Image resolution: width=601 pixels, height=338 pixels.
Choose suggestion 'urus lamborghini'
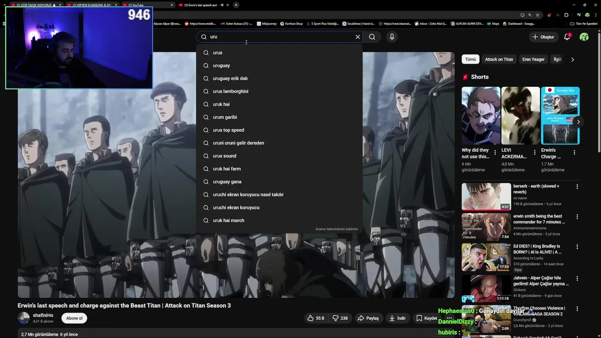pos(279,91)
